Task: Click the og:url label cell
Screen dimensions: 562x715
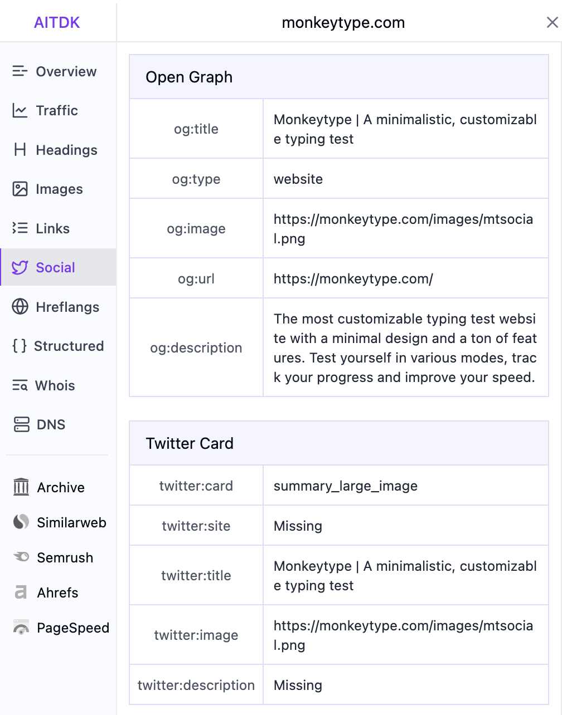Action: click(x=196, y=278)
